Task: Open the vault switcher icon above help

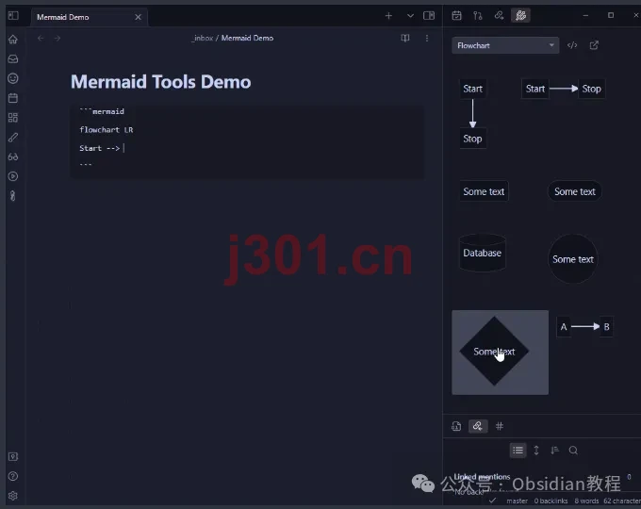Action: point(13,456)
